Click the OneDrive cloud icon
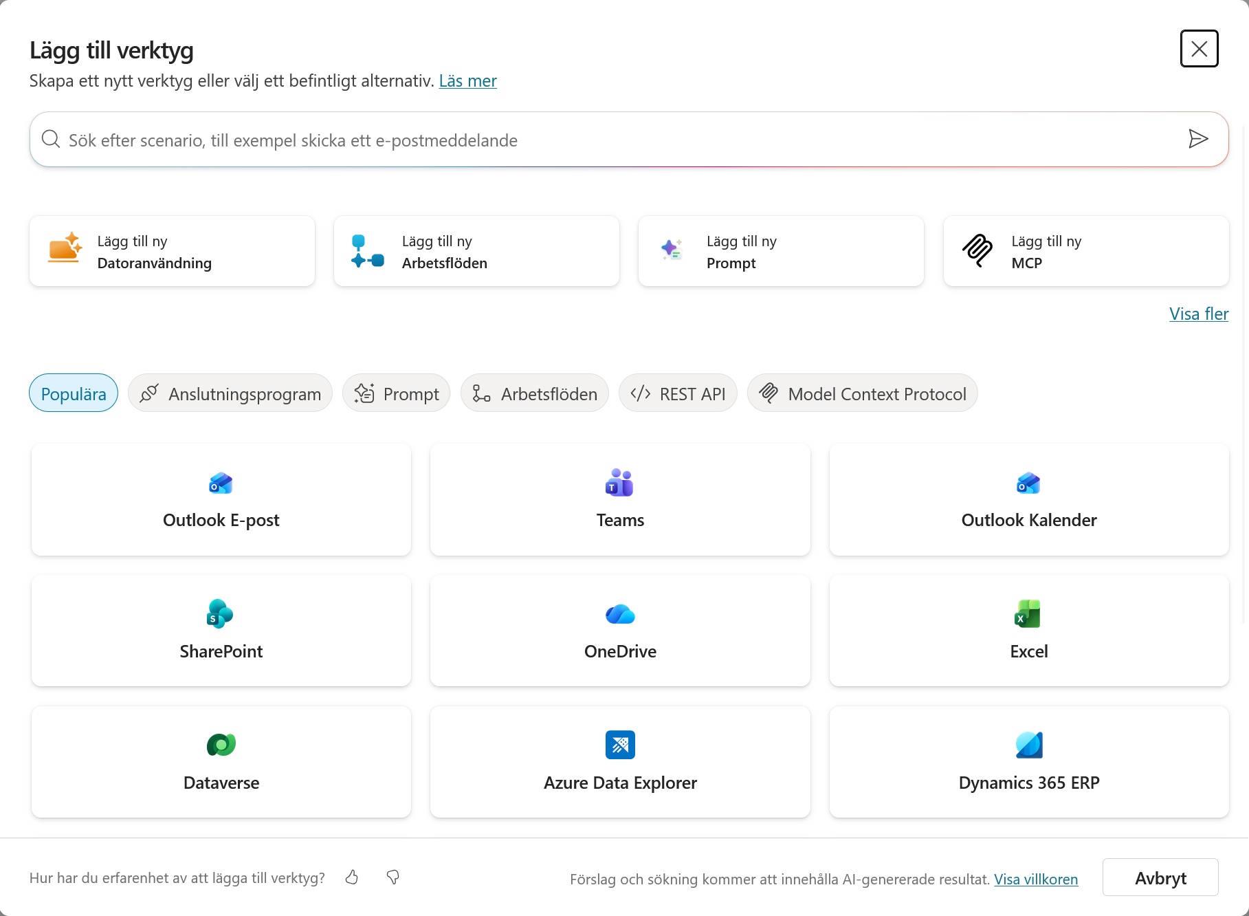 (x=620, y=614)
